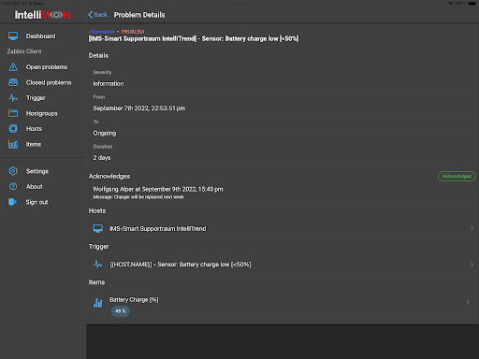The width and height of the screenshot is (479, 359).
Task: Click the Wi-Fi indicator in status bar
Action: tap(450, 4)
